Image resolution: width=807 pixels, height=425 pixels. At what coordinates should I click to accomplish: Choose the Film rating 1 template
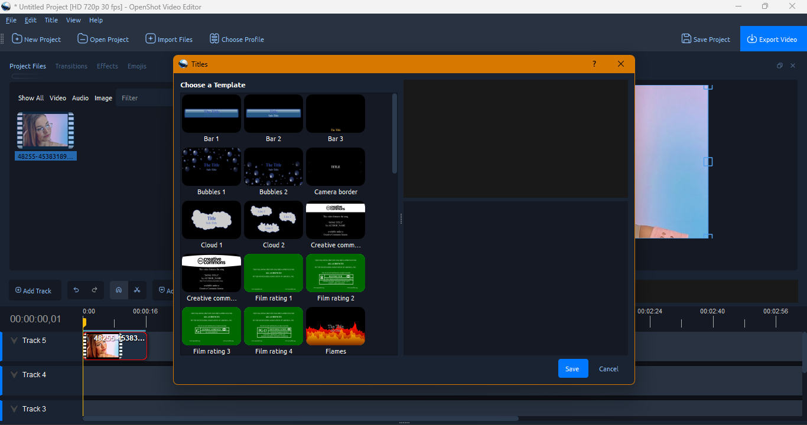[274, 278]
